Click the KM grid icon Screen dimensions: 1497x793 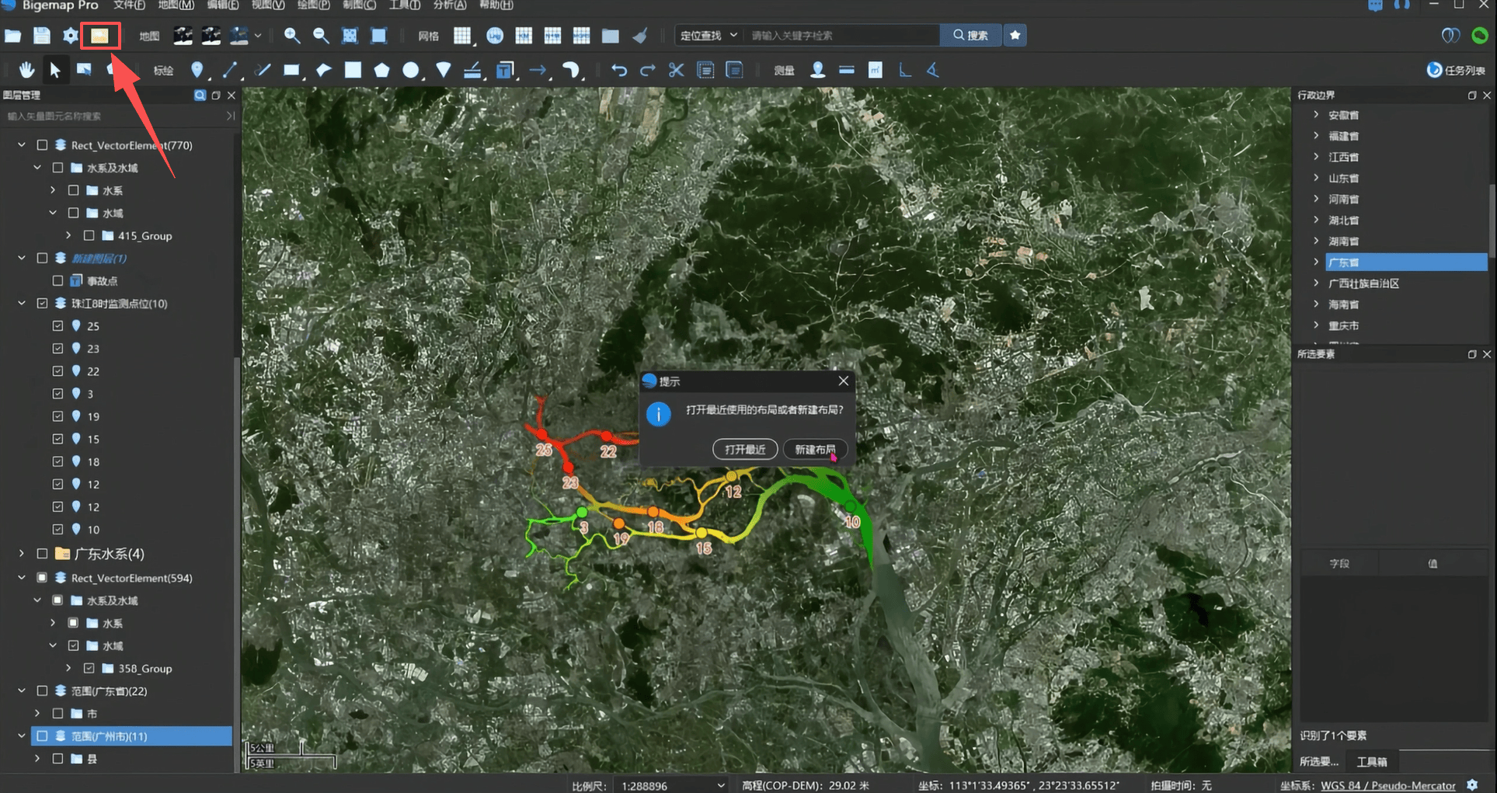coord(524,36)
